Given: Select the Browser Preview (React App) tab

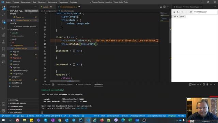Looking at the screenshot, I should point(187,7).
